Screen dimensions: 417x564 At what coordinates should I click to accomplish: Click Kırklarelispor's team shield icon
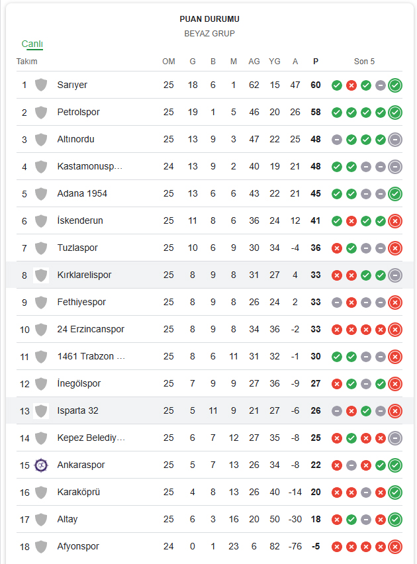point(41,275)
